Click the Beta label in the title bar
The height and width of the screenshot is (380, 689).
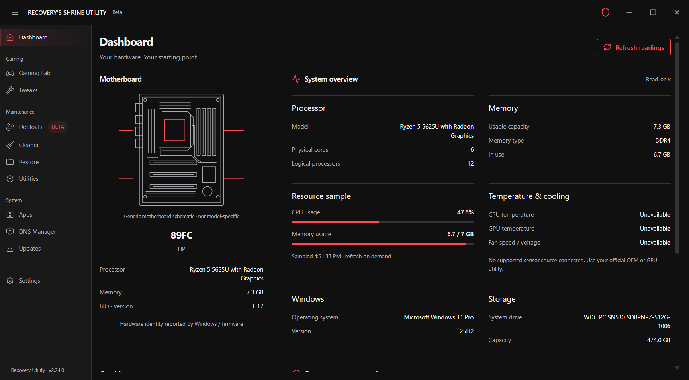pos(117,12)
